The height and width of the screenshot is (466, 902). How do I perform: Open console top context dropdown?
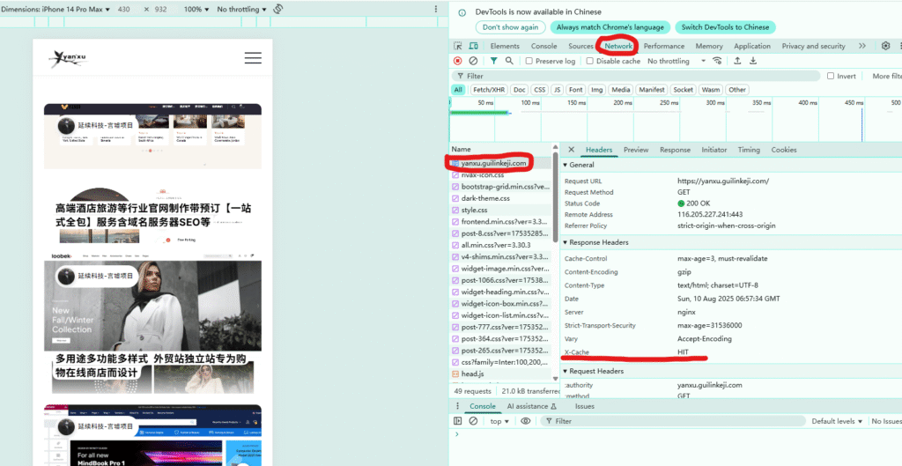499,421
